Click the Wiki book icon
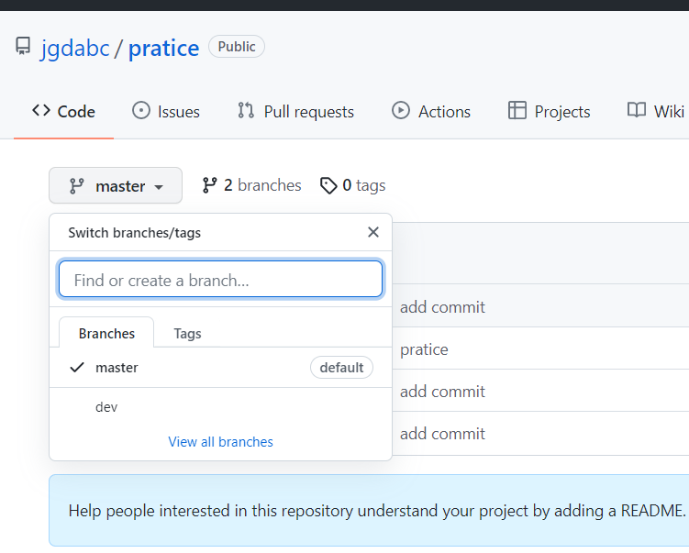The height and width of the screenshot is (553, 689). tap(637, 110)
